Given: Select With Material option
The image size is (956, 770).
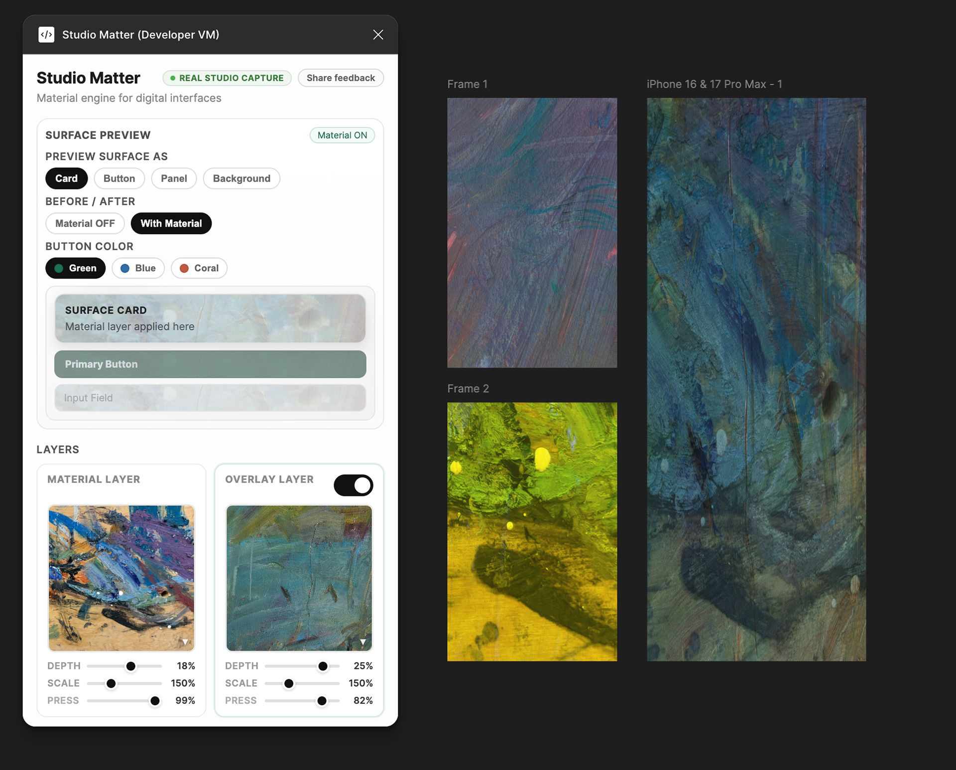Looking at the screenshot, I should coord(171,223).
